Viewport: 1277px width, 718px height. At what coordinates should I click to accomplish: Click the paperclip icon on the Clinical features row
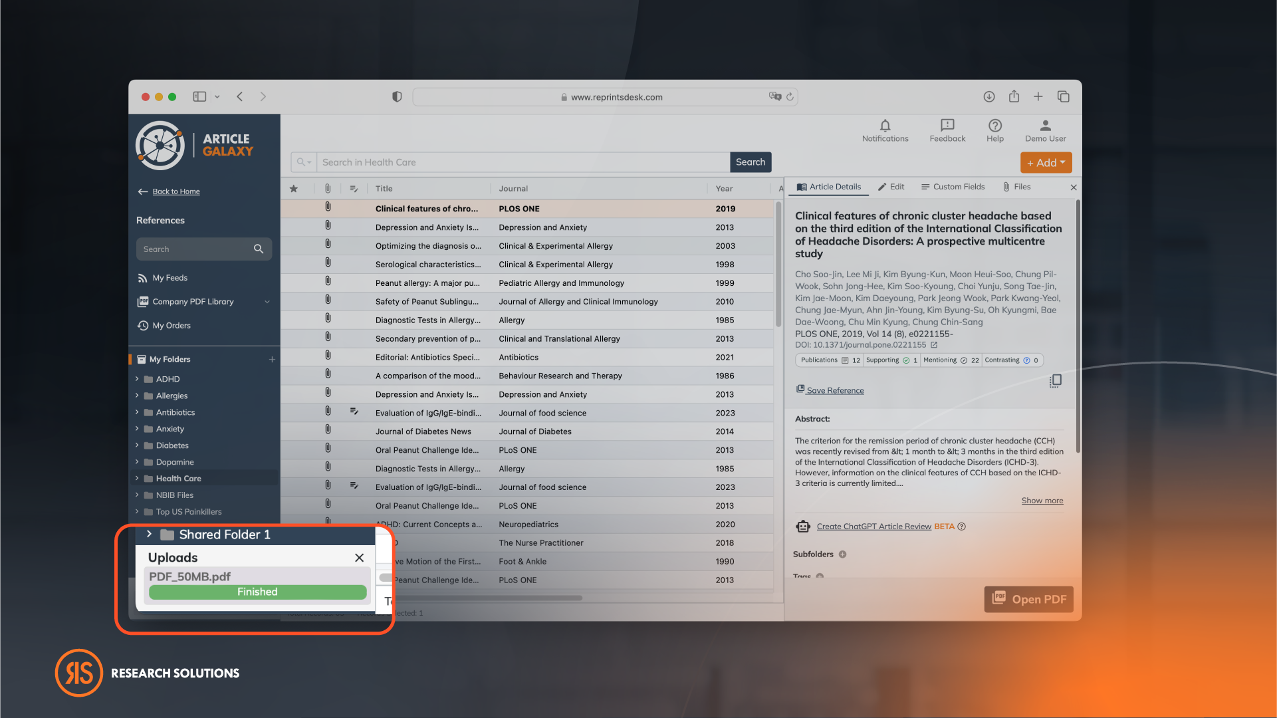tap(328, 207)
